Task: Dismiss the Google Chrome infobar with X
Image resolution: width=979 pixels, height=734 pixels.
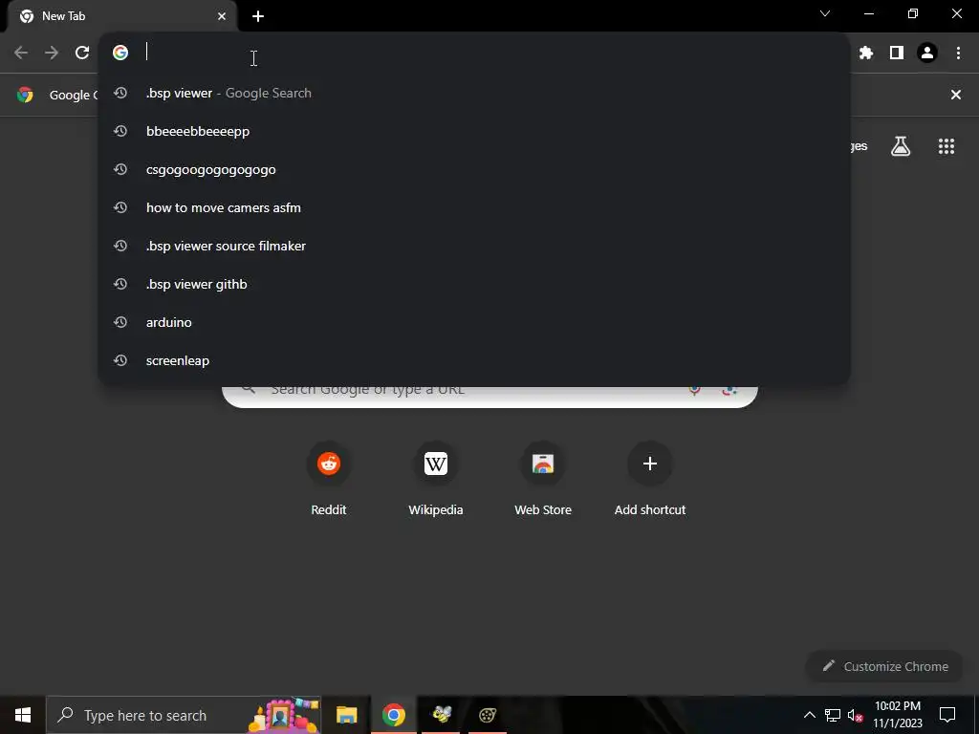Action: click(x=956, y=95)
